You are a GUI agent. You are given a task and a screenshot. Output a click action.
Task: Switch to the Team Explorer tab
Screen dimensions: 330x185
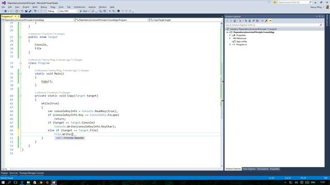coord(249,169)
